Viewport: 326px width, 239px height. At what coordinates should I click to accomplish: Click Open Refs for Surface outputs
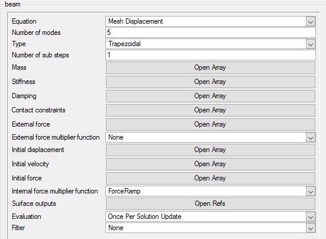pos(211,204)
